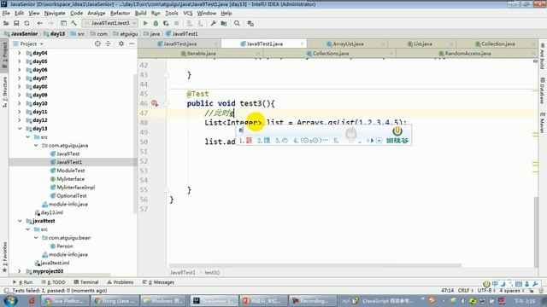Click the Open folder toolbar icon
Viewport: 547px width, 307px height.
tap(6, 23)
